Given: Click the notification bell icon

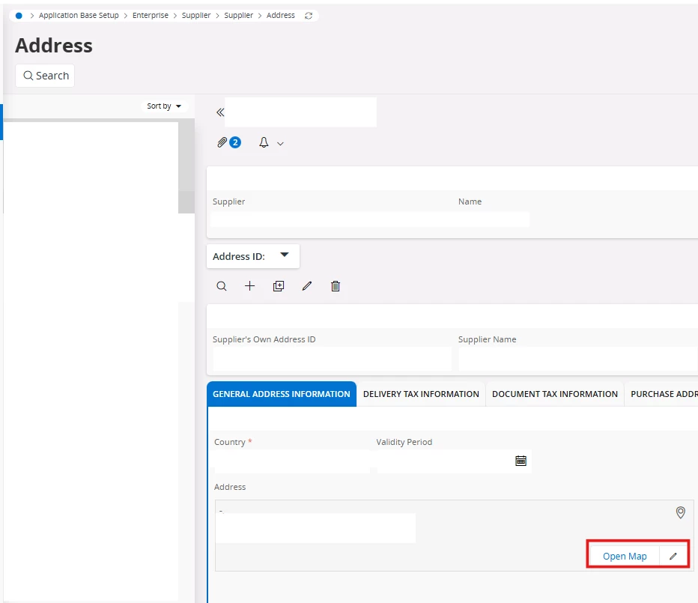Looking at the screenshot, I should click(264, 142).
